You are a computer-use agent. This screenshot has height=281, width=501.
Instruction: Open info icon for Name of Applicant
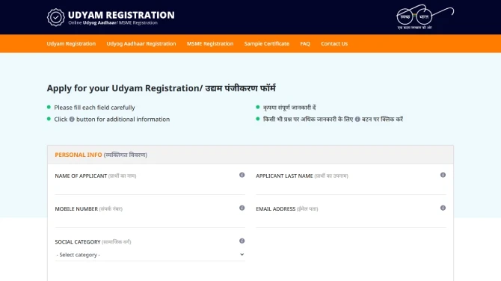[x=242, y=175]
